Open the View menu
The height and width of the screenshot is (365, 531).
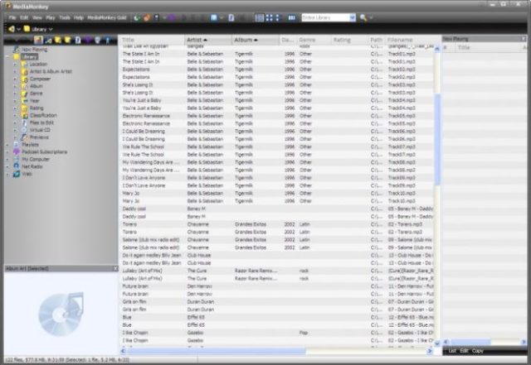pos(37,17)
